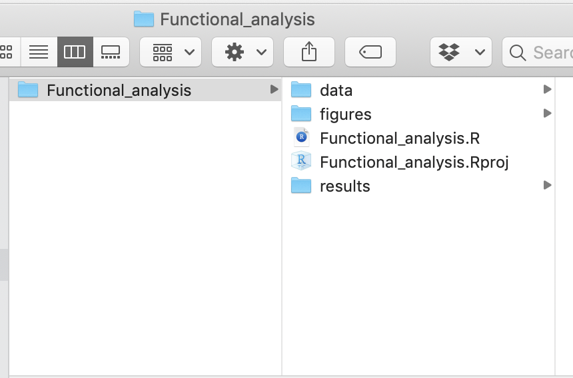Select the results folder
The height and width of the screenshot is (378, 573).
pyautogui.click(x=344, y=186)
